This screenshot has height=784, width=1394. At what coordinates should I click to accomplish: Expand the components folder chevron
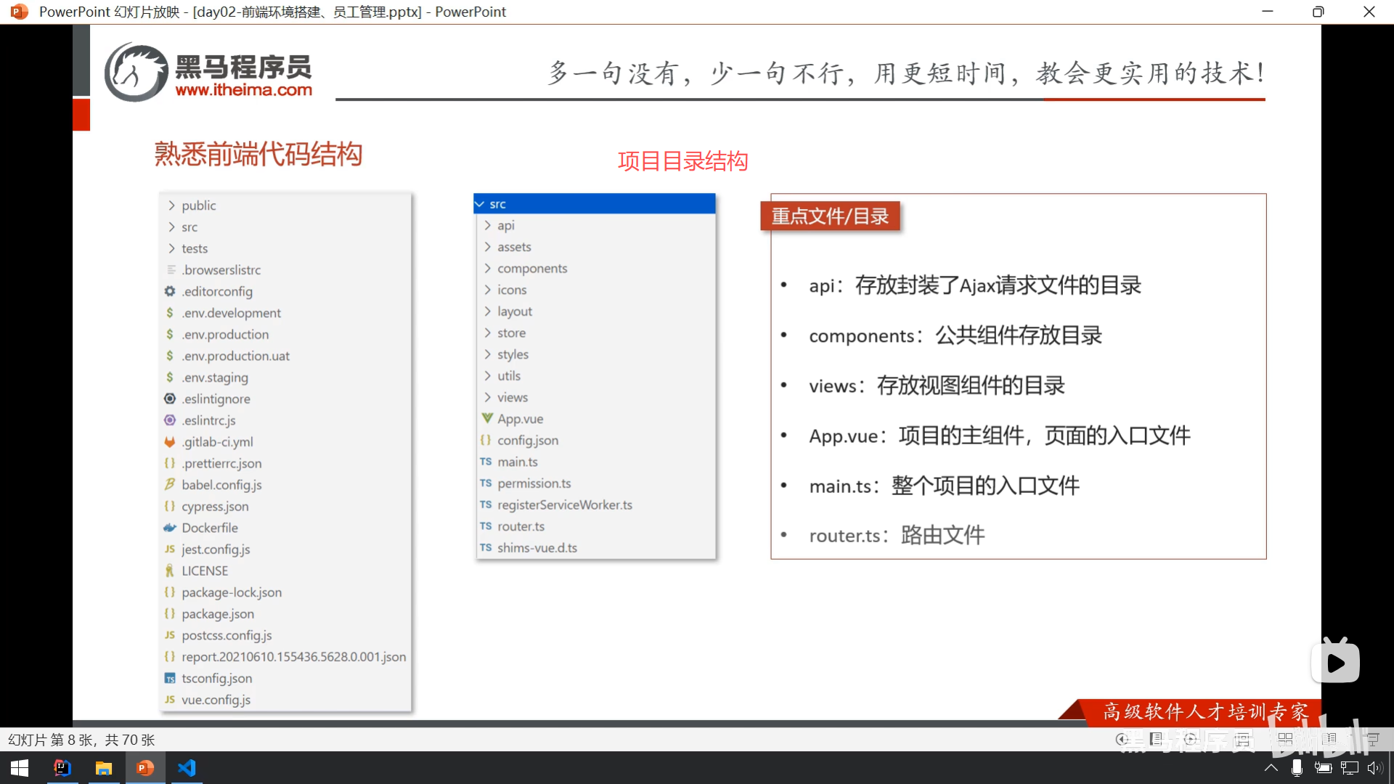pos(487,269)
